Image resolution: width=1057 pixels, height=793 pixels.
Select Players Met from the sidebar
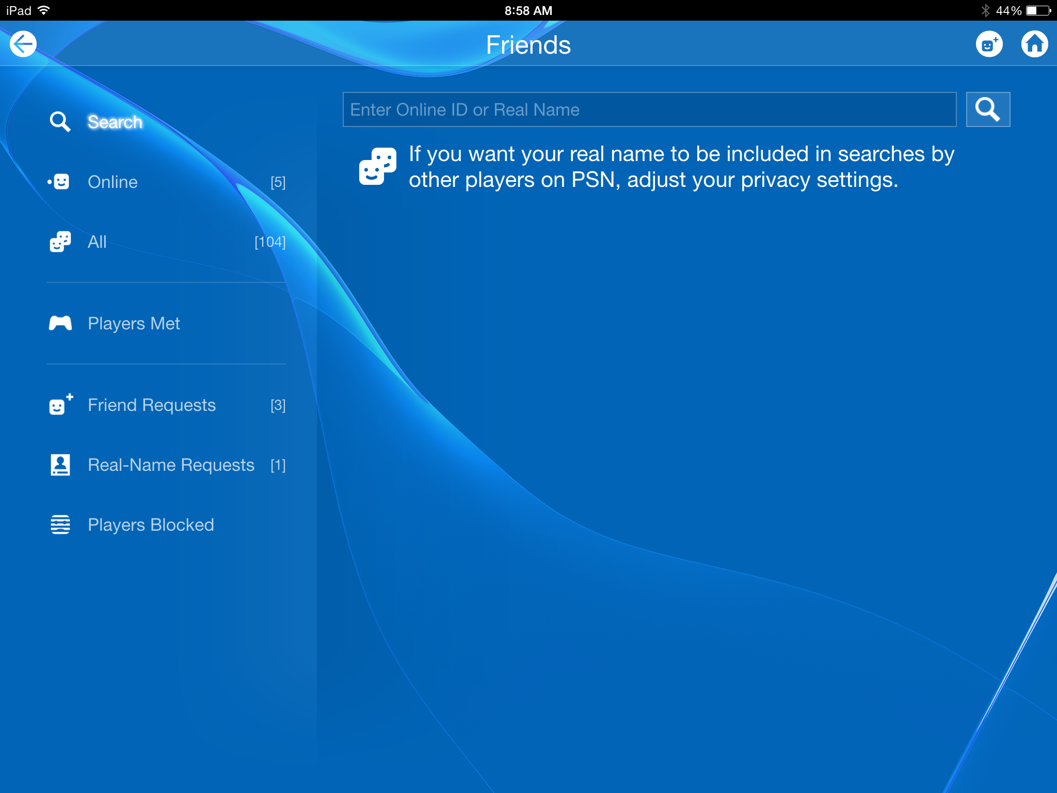(x=134, y=323)
